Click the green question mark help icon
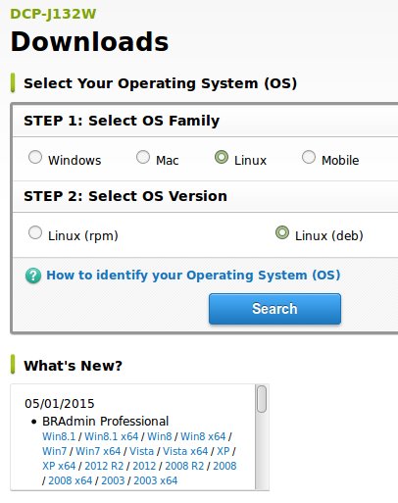The image size is (398, 503). pyautogui.click(x=33, y=276)
